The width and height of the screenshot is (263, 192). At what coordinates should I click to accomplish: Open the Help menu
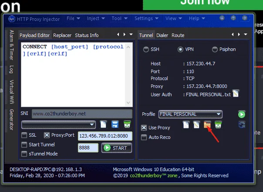tap(197, 18)
